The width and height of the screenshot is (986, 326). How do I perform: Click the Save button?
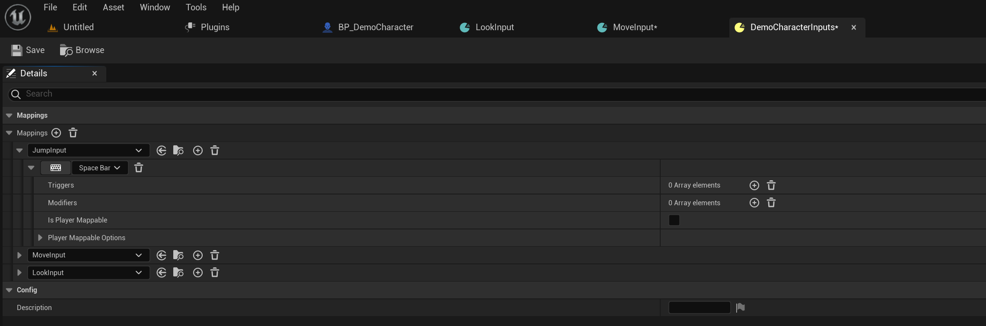[x=28, y=50]
